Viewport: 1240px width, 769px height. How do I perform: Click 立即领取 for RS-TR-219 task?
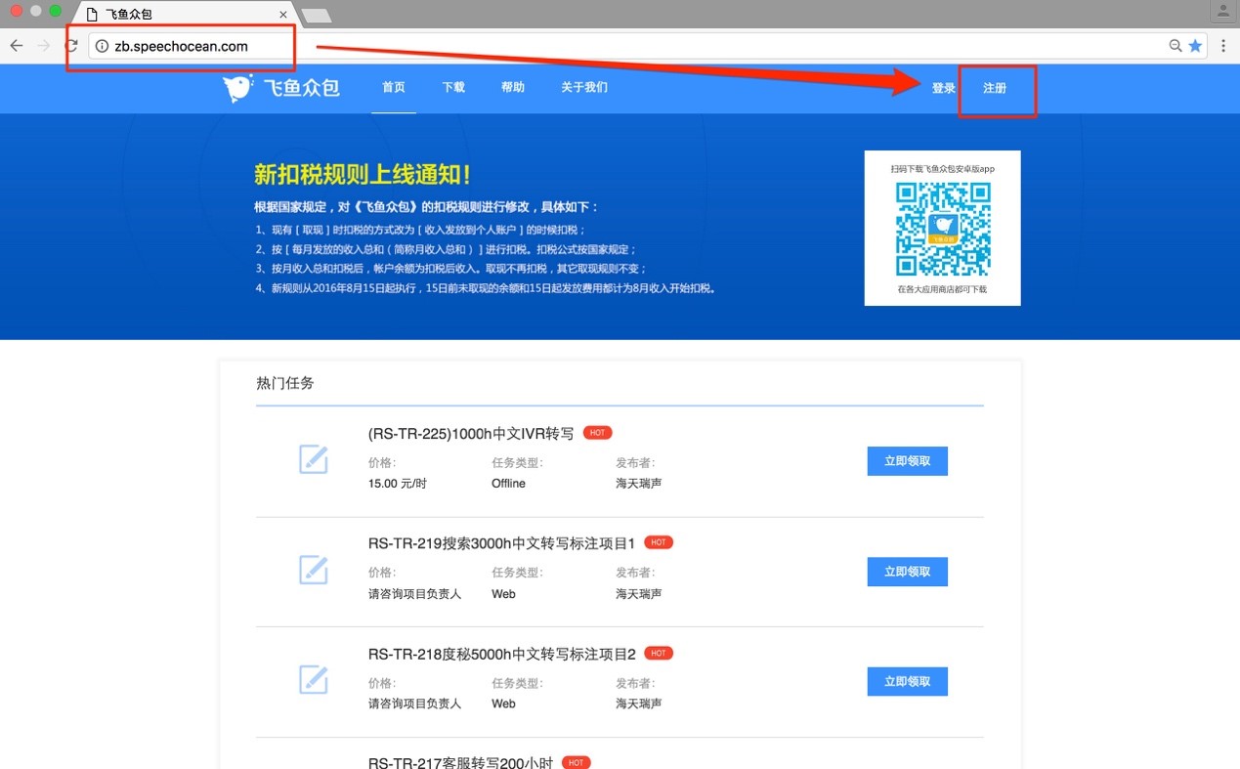[x=908, y=572]
